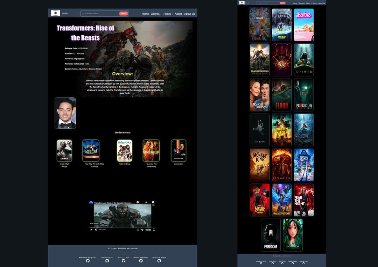The height and width of the screenshot is (267, 378).
Task: Open the Hotel for Dogs similar movie
Action: click(125, 151)
